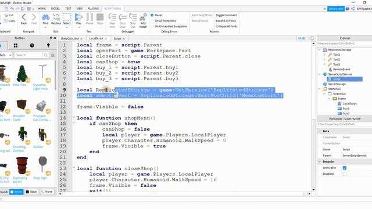Click the Add Watch icon

143,20
